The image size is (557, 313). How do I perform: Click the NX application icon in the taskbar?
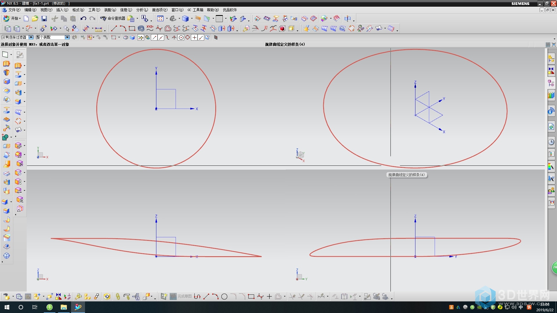pyautogui.click(x=78, y=307)
